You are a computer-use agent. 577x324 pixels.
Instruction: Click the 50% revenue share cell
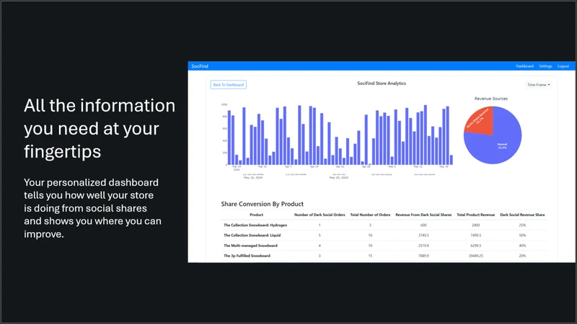pyautogui.click(x=522, y=235)
